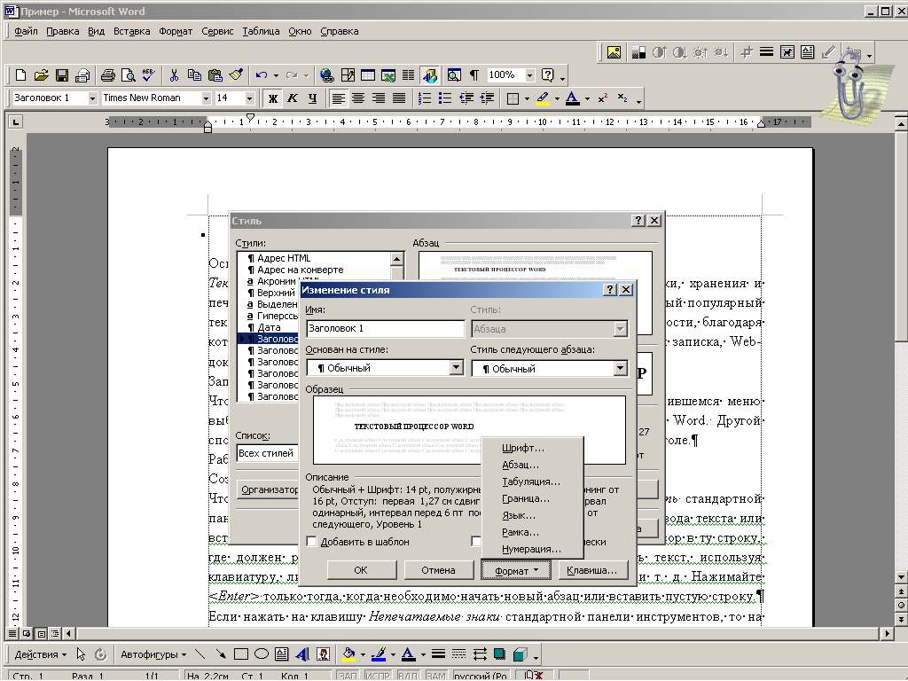
Task: Apply superscript x² formatting
Action: click(602, 98)
